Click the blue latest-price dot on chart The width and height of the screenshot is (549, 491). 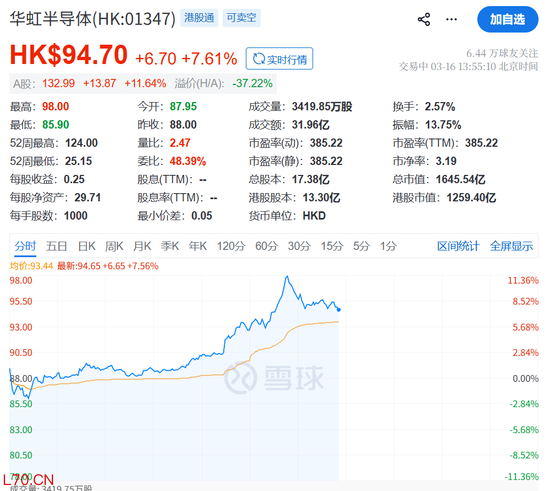click(x=338, y=309)
